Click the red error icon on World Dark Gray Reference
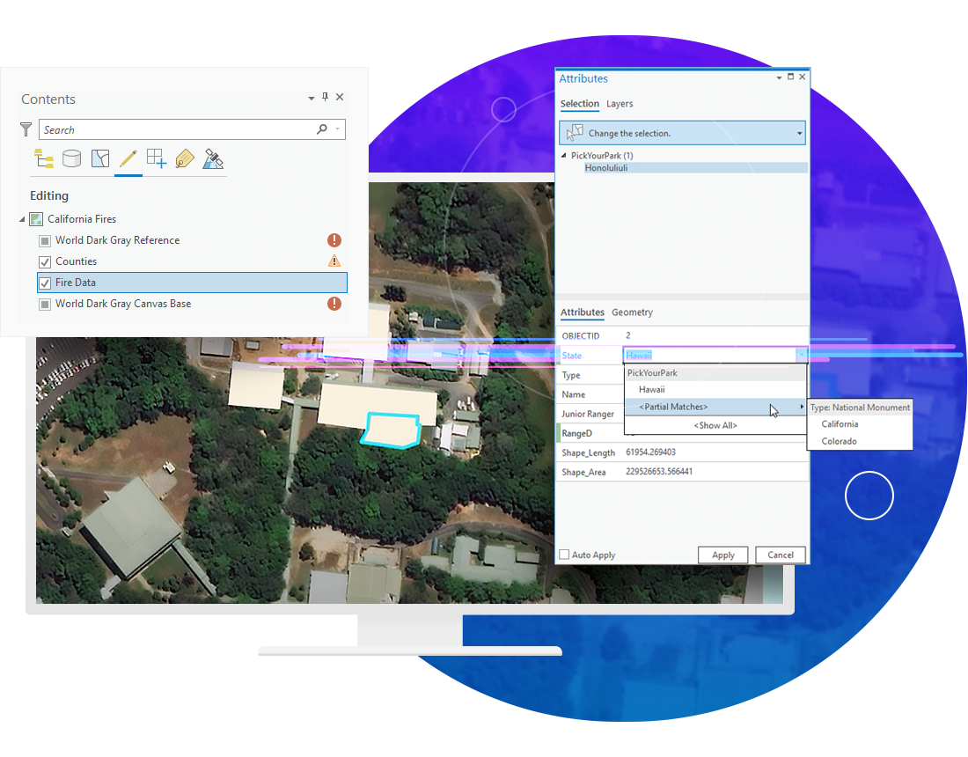This screenshot has height=757, width=968. (334, 240)
